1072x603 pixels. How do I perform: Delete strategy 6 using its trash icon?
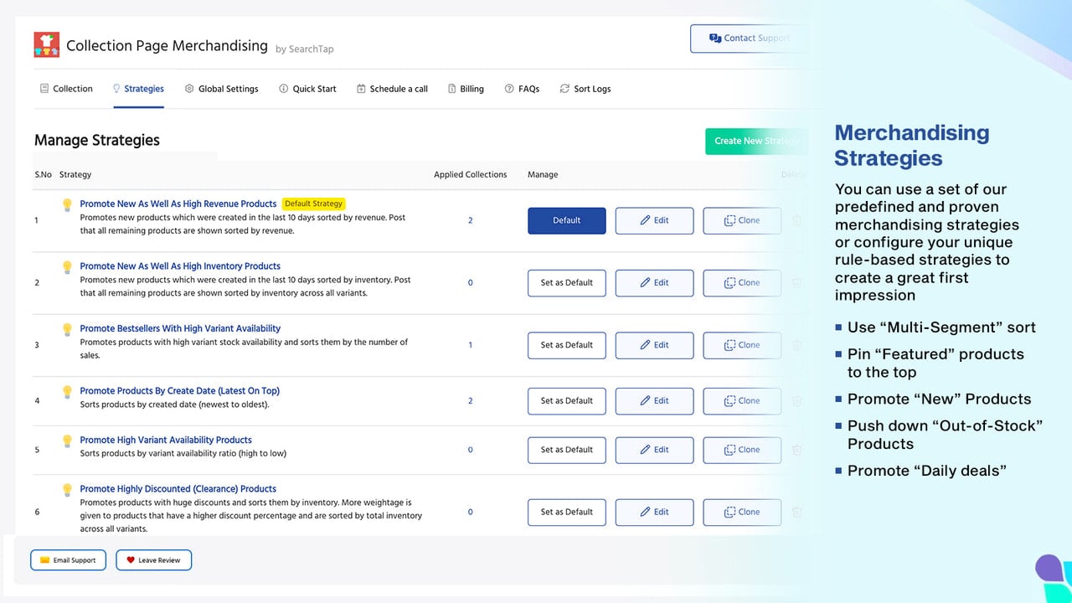click(796, 512)
